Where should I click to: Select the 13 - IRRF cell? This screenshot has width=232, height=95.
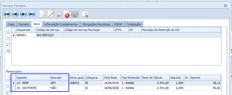click(33, 83)
